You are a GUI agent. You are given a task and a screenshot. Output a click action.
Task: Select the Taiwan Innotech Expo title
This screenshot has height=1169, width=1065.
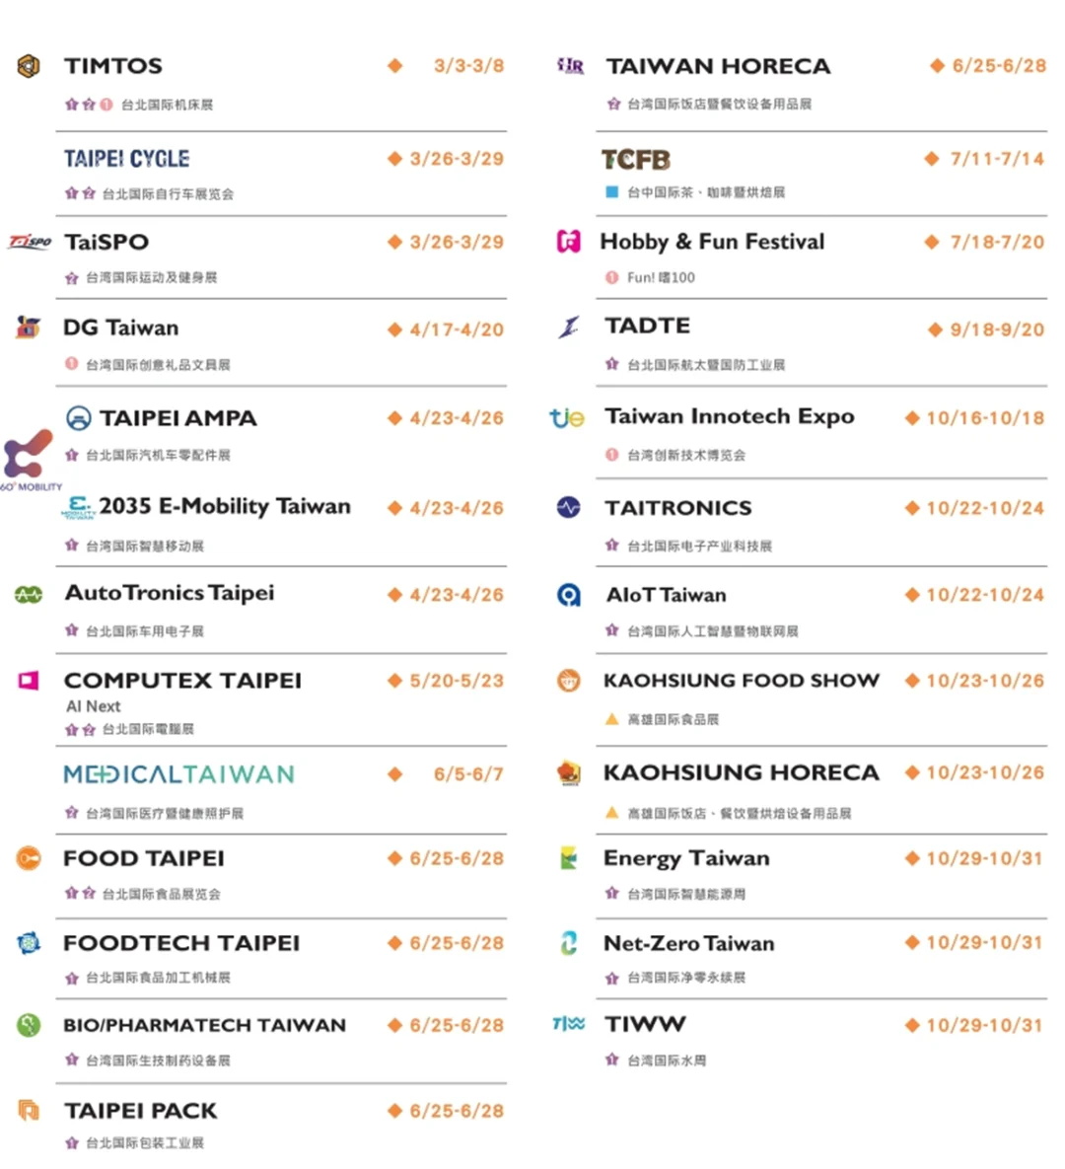click(729, 416)
